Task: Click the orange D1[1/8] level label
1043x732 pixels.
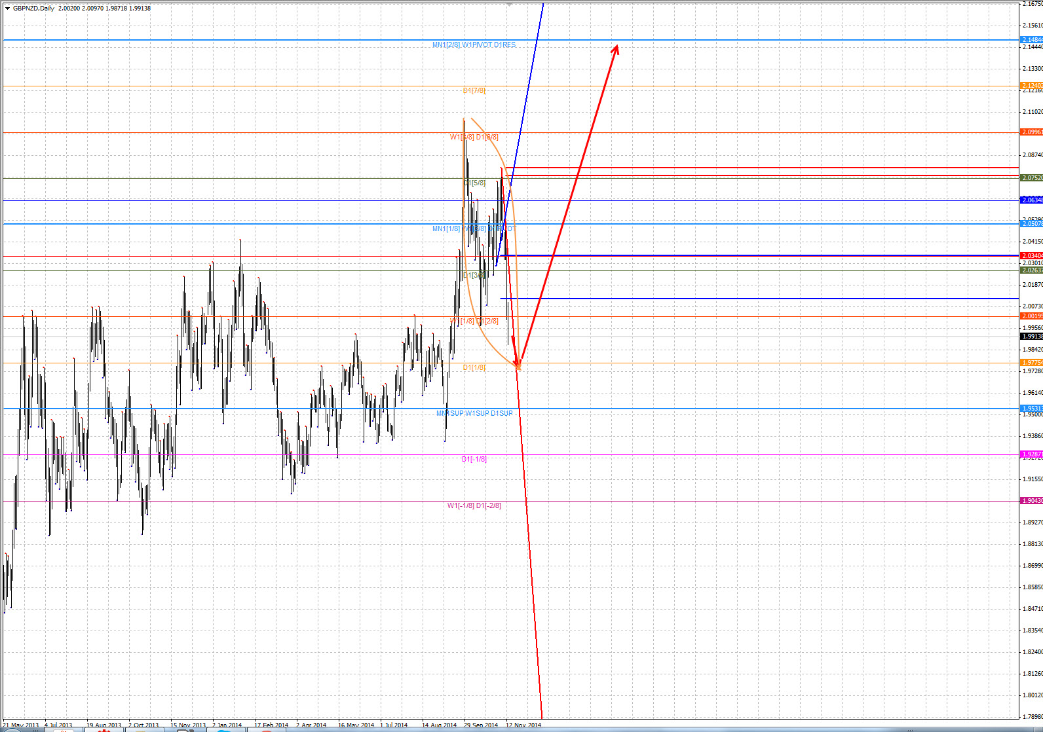Action: coord(474,368)
